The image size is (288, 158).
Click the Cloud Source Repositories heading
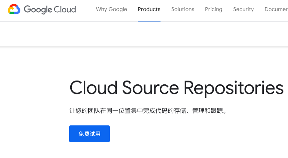coord(177,88)
